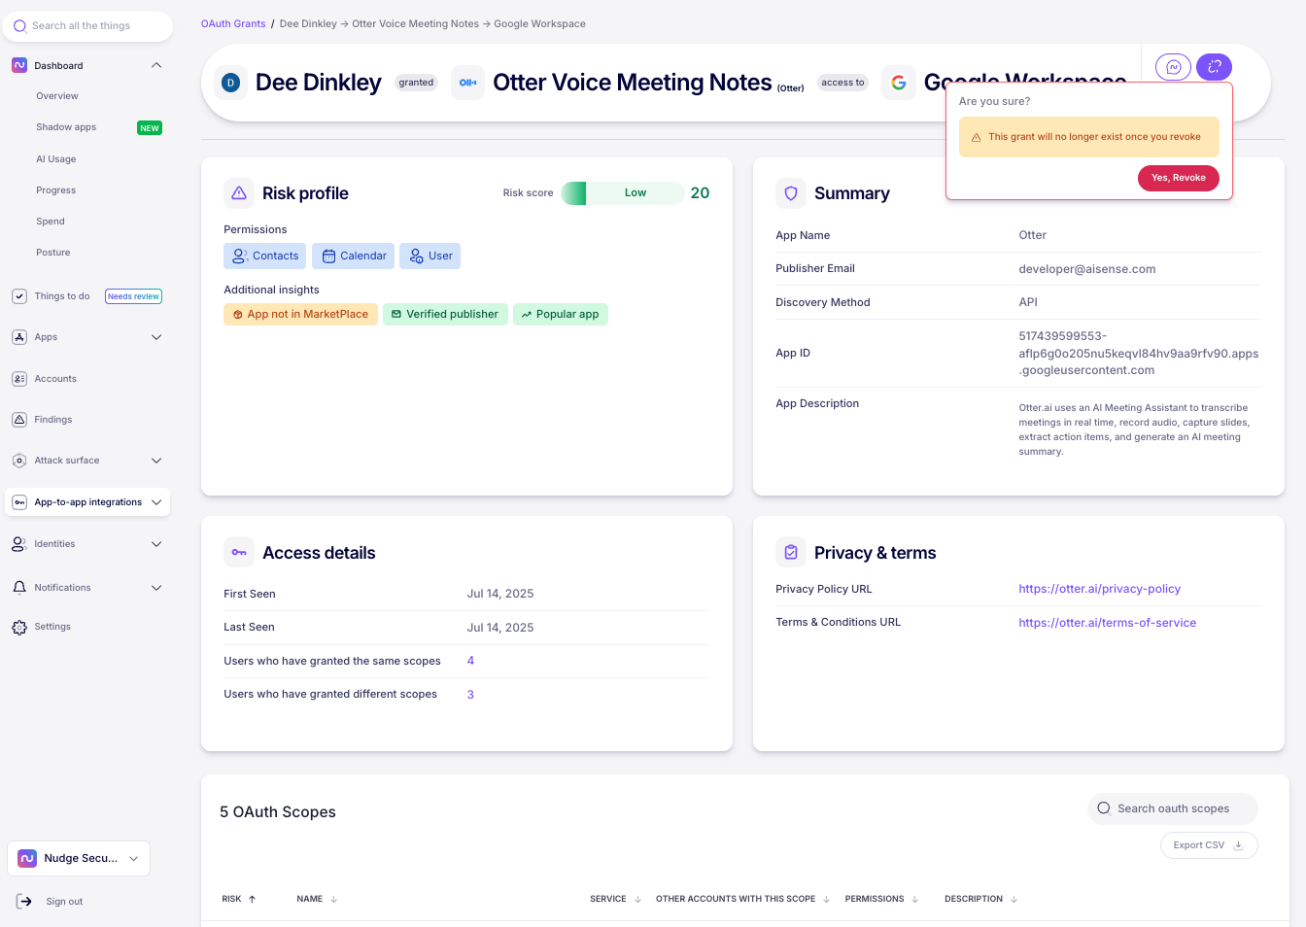
Task: Expand the Notifications chevron
Action: [156, 588]
